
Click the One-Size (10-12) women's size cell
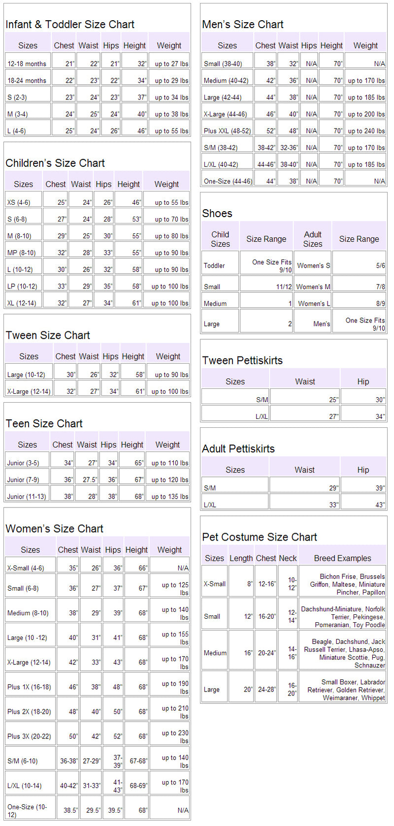(29, 810)
